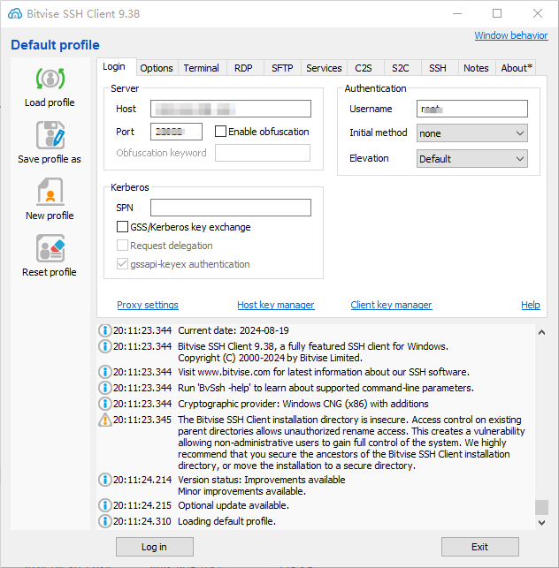Viewport: 559px width, 568px height.
Task: Toggle Request delegation checkbox
Action: pos(122,246)
